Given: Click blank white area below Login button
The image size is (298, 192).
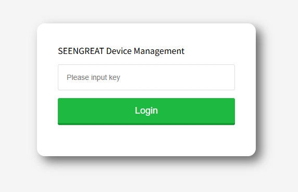Looking at the screenshot, I should pos(146,140).
